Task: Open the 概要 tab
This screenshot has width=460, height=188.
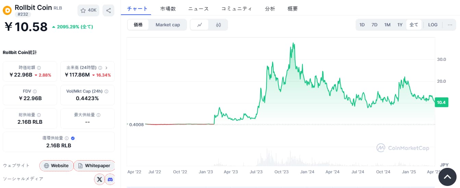Action: [293, 9]
